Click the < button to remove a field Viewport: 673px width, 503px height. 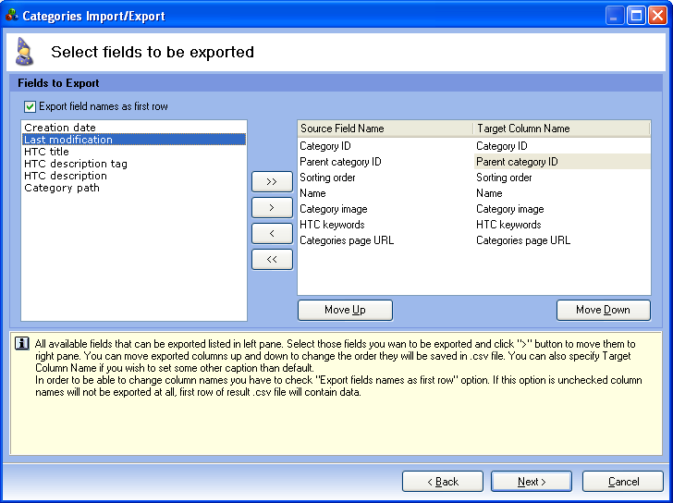coord(272,233)
